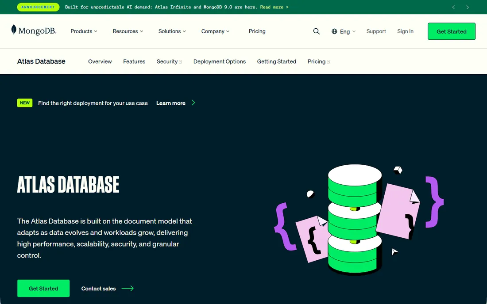The image size is (487, 304).
Task: Go to previous announcement arrow
Action: click(x=453, y=7)
